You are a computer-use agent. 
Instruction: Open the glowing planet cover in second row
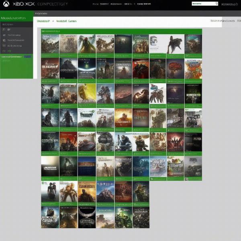coord(87,69)
